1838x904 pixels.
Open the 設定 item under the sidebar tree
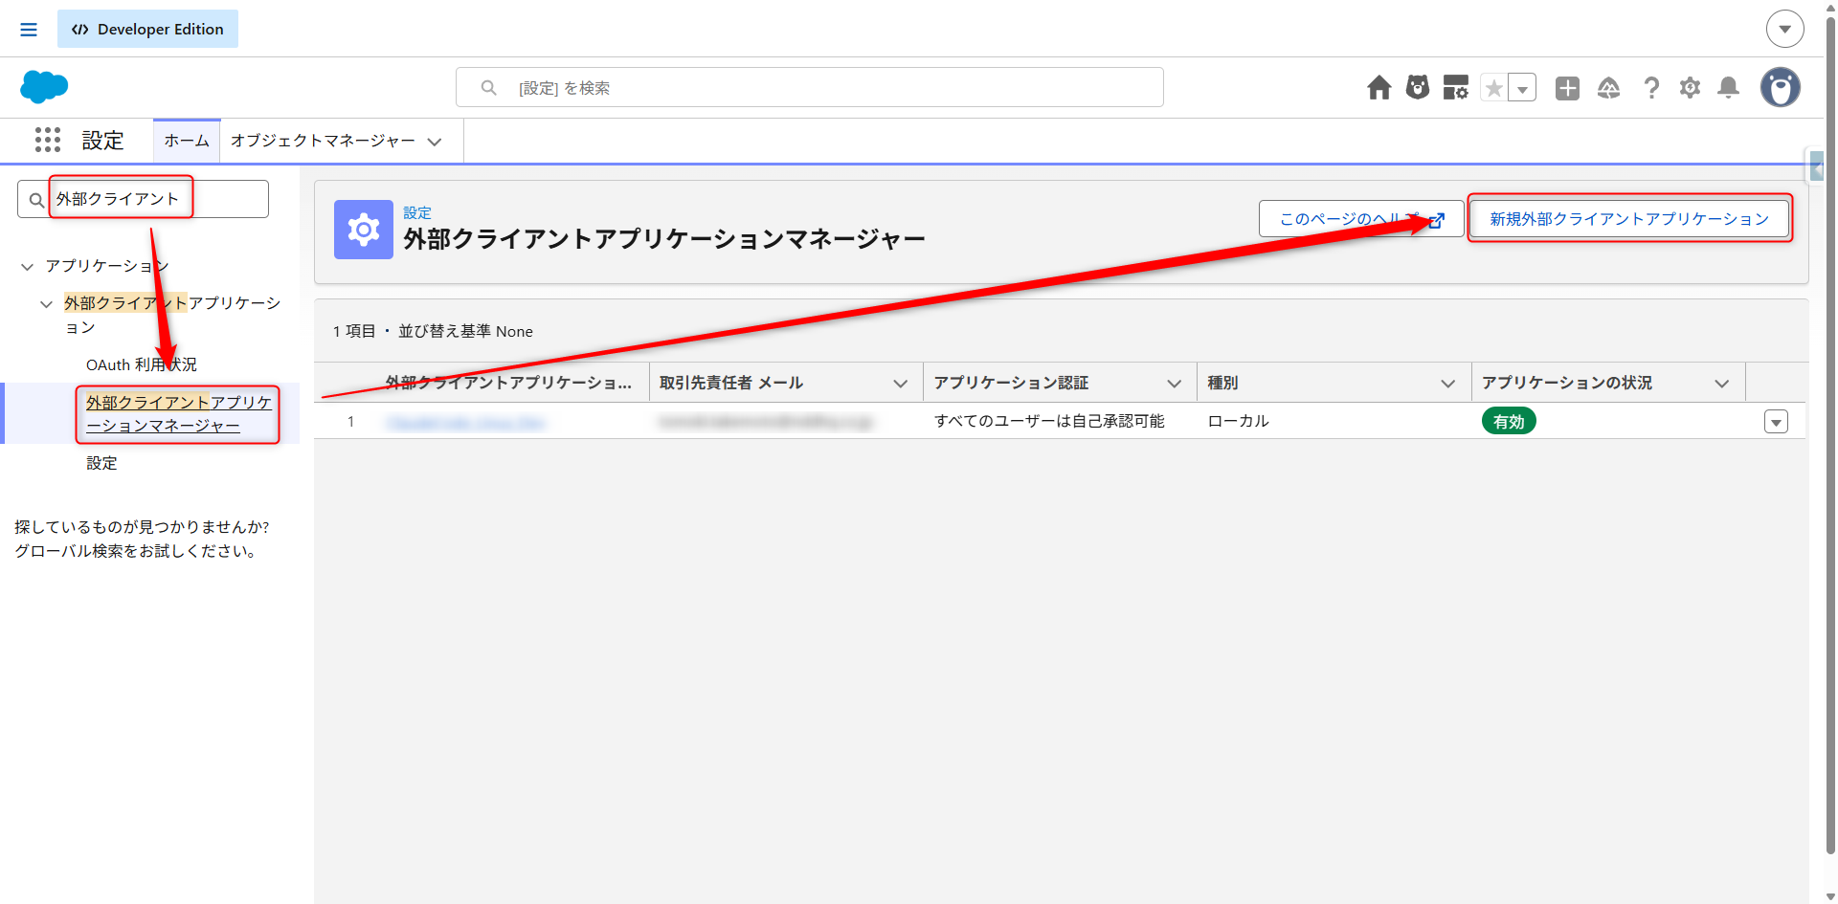(101, 463)
